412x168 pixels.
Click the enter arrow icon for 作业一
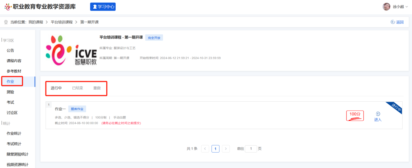click(x=378, y=114)
